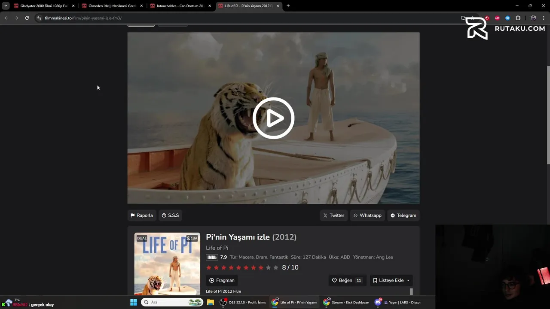Click the 8 / 10 rating text
550x309 pixels.
coord(290,267)
